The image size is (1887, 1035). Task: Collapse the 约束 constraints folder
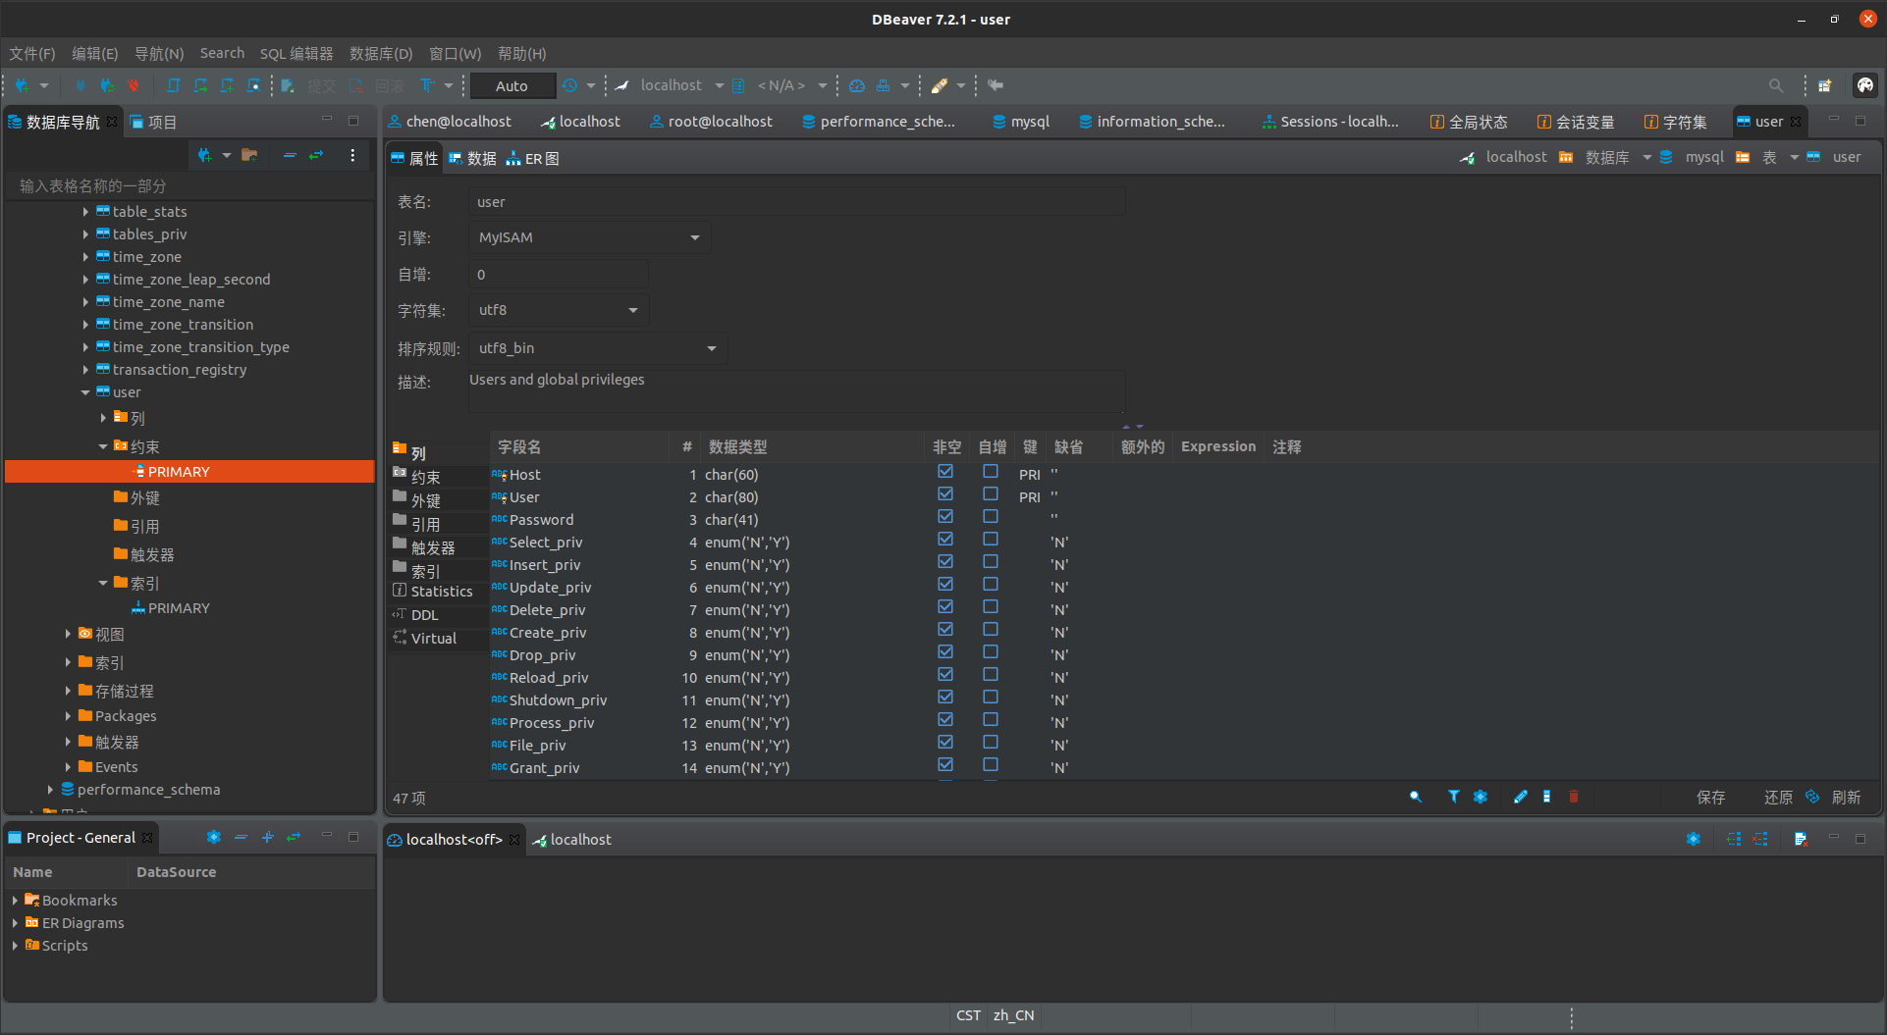tap(103, 446)
